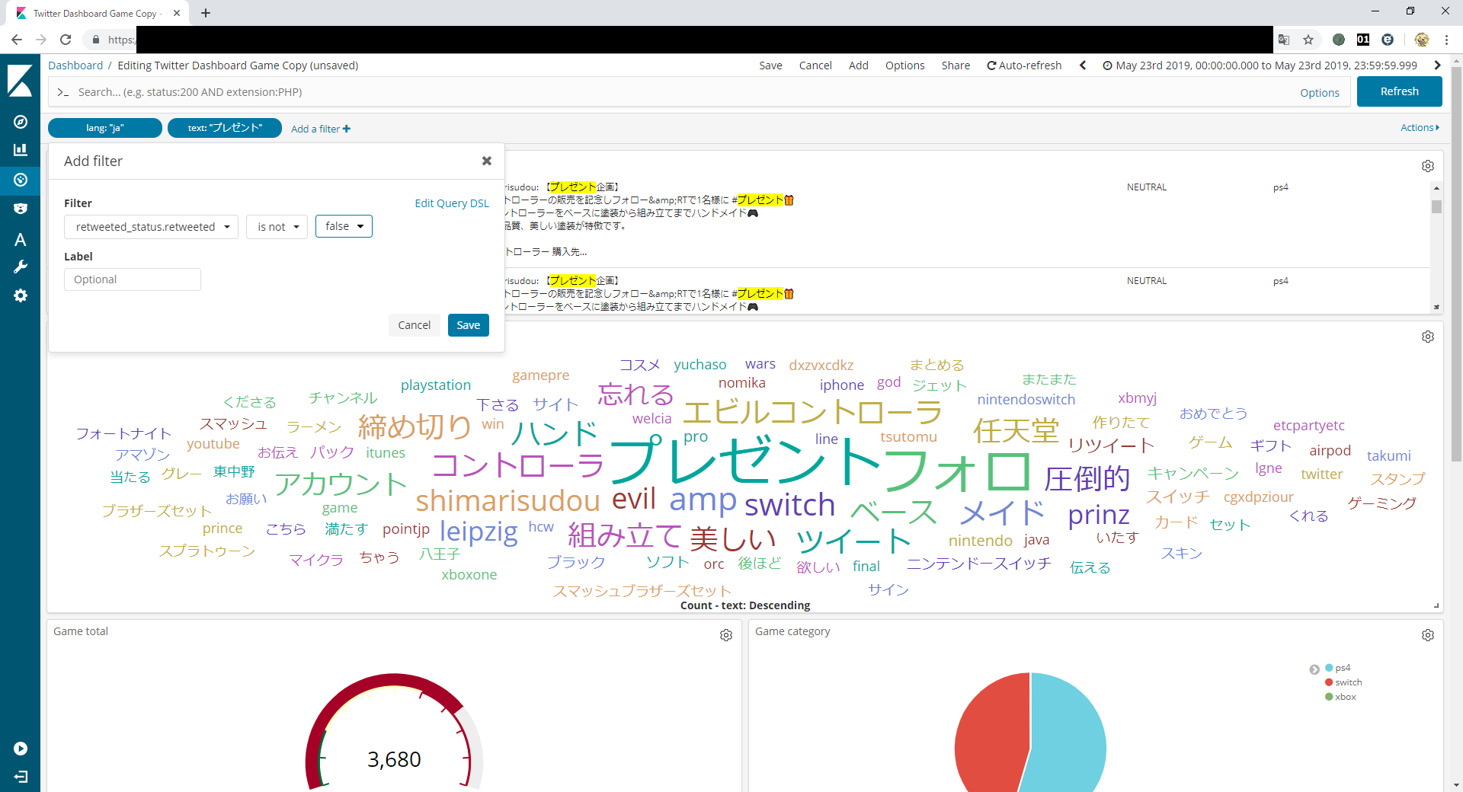Open Management from the gear sidebar icon
The image size is (1463, 792).
click(21, 295)
